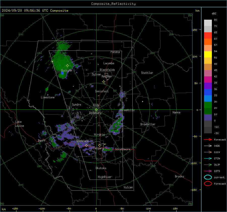The height and width of the screenshot is (212, 227).
Task: Click the red 'forecast' ellipse in legend
Action: pos(208,184)
